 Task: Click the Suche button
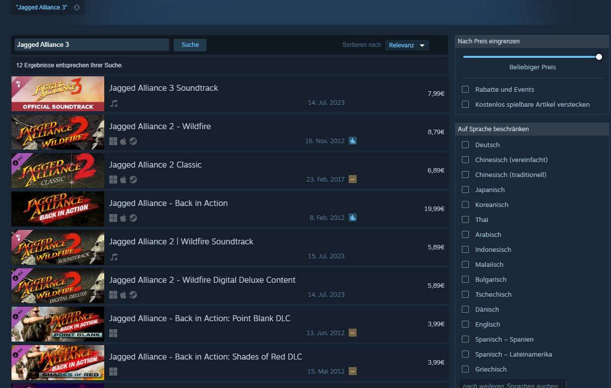click(x=190, y=45)
